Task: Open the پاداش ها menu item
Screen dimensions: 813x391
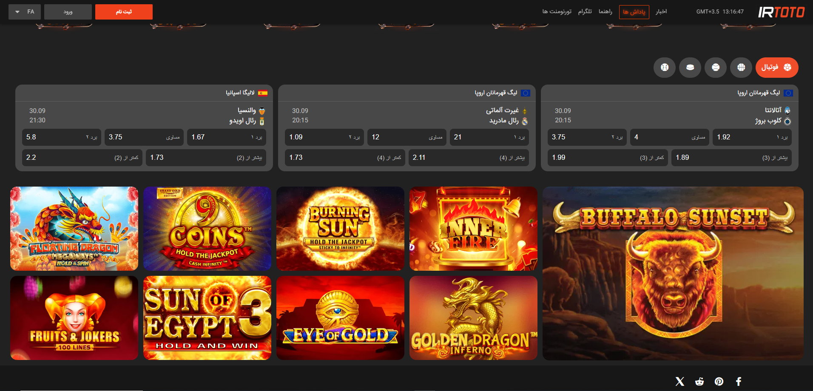Action: [634, 12]
